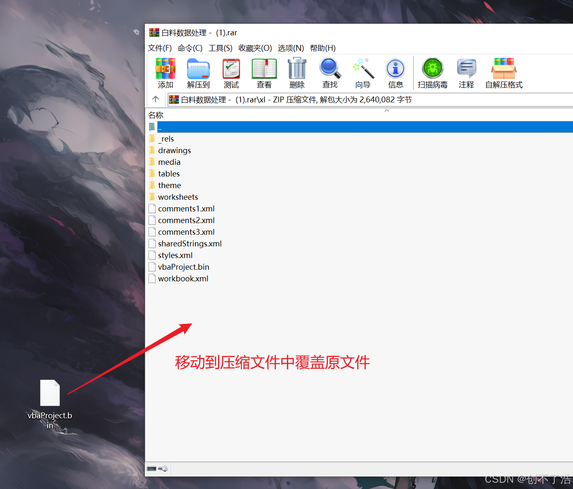Open the 收藏夹(O) menu

pyautogui.click(x=255, y=48)
